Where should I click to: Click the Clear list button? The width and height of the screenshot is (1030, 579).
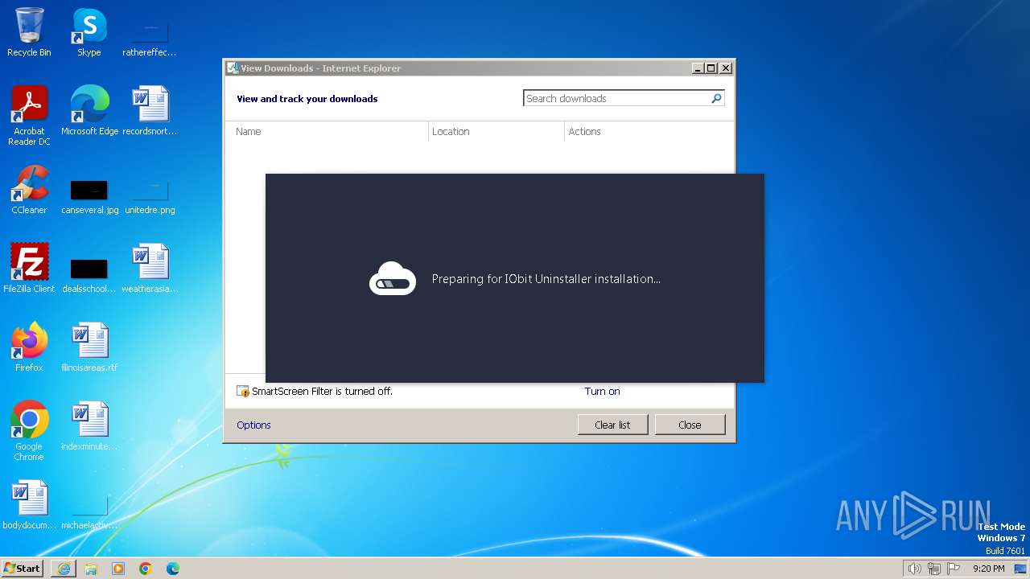pyautogui.click(x=612, y=425)
